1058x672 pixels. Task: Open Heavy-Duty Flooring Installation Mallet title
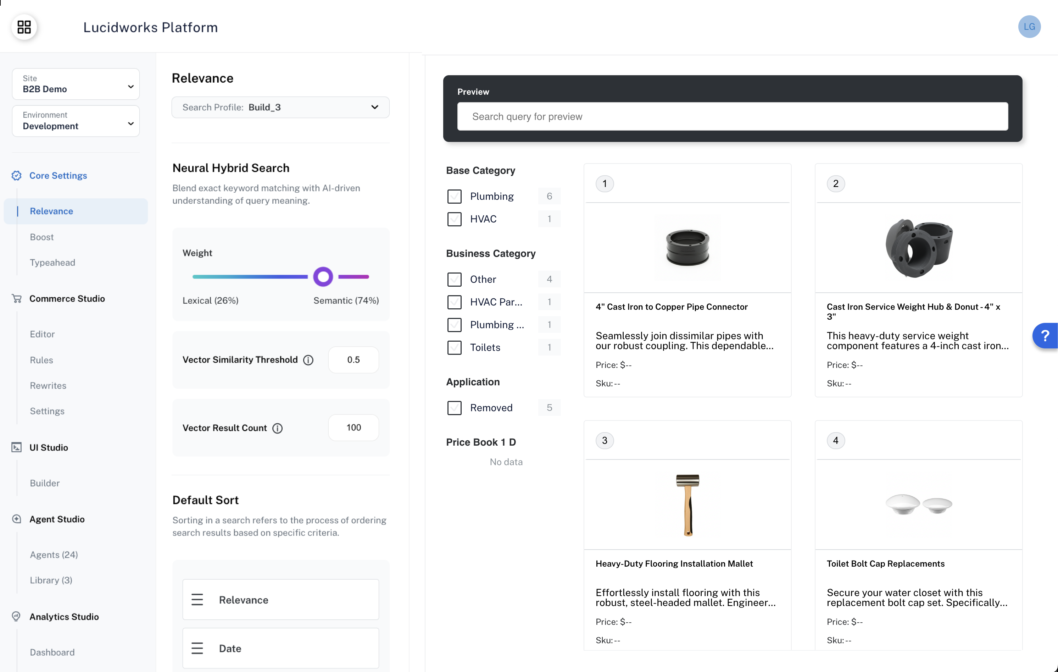click(x=674, y=564)
